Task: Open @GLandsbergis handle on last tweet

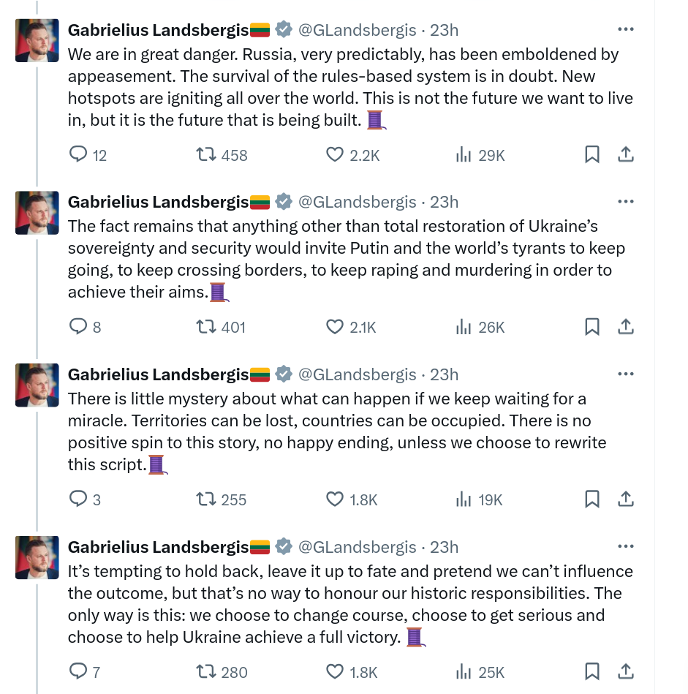Action: (x=357, y=547)
